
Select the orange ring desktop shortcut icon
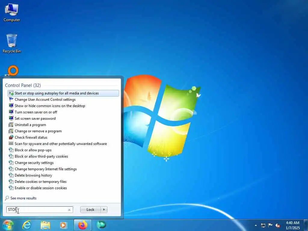click(13, 71)
